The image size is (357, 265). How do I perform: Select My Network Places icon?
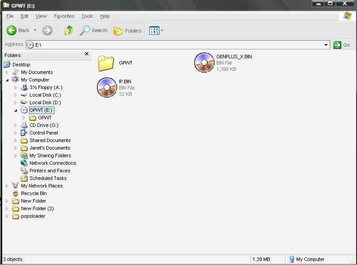pyautogui.click(x=15, y=186)
